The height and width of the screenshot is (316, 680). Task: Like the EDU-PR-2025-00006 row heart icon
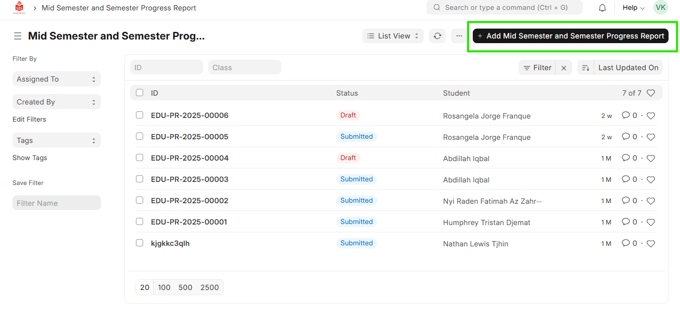650,116
